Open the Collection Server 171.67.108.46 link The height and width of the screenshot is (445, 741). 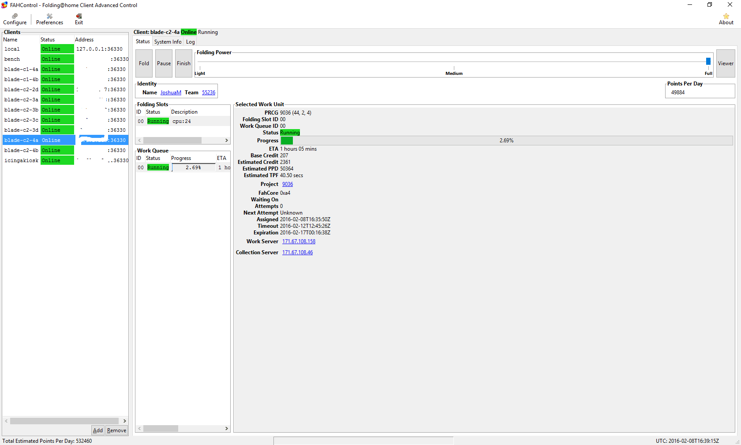tap(297, 252)
